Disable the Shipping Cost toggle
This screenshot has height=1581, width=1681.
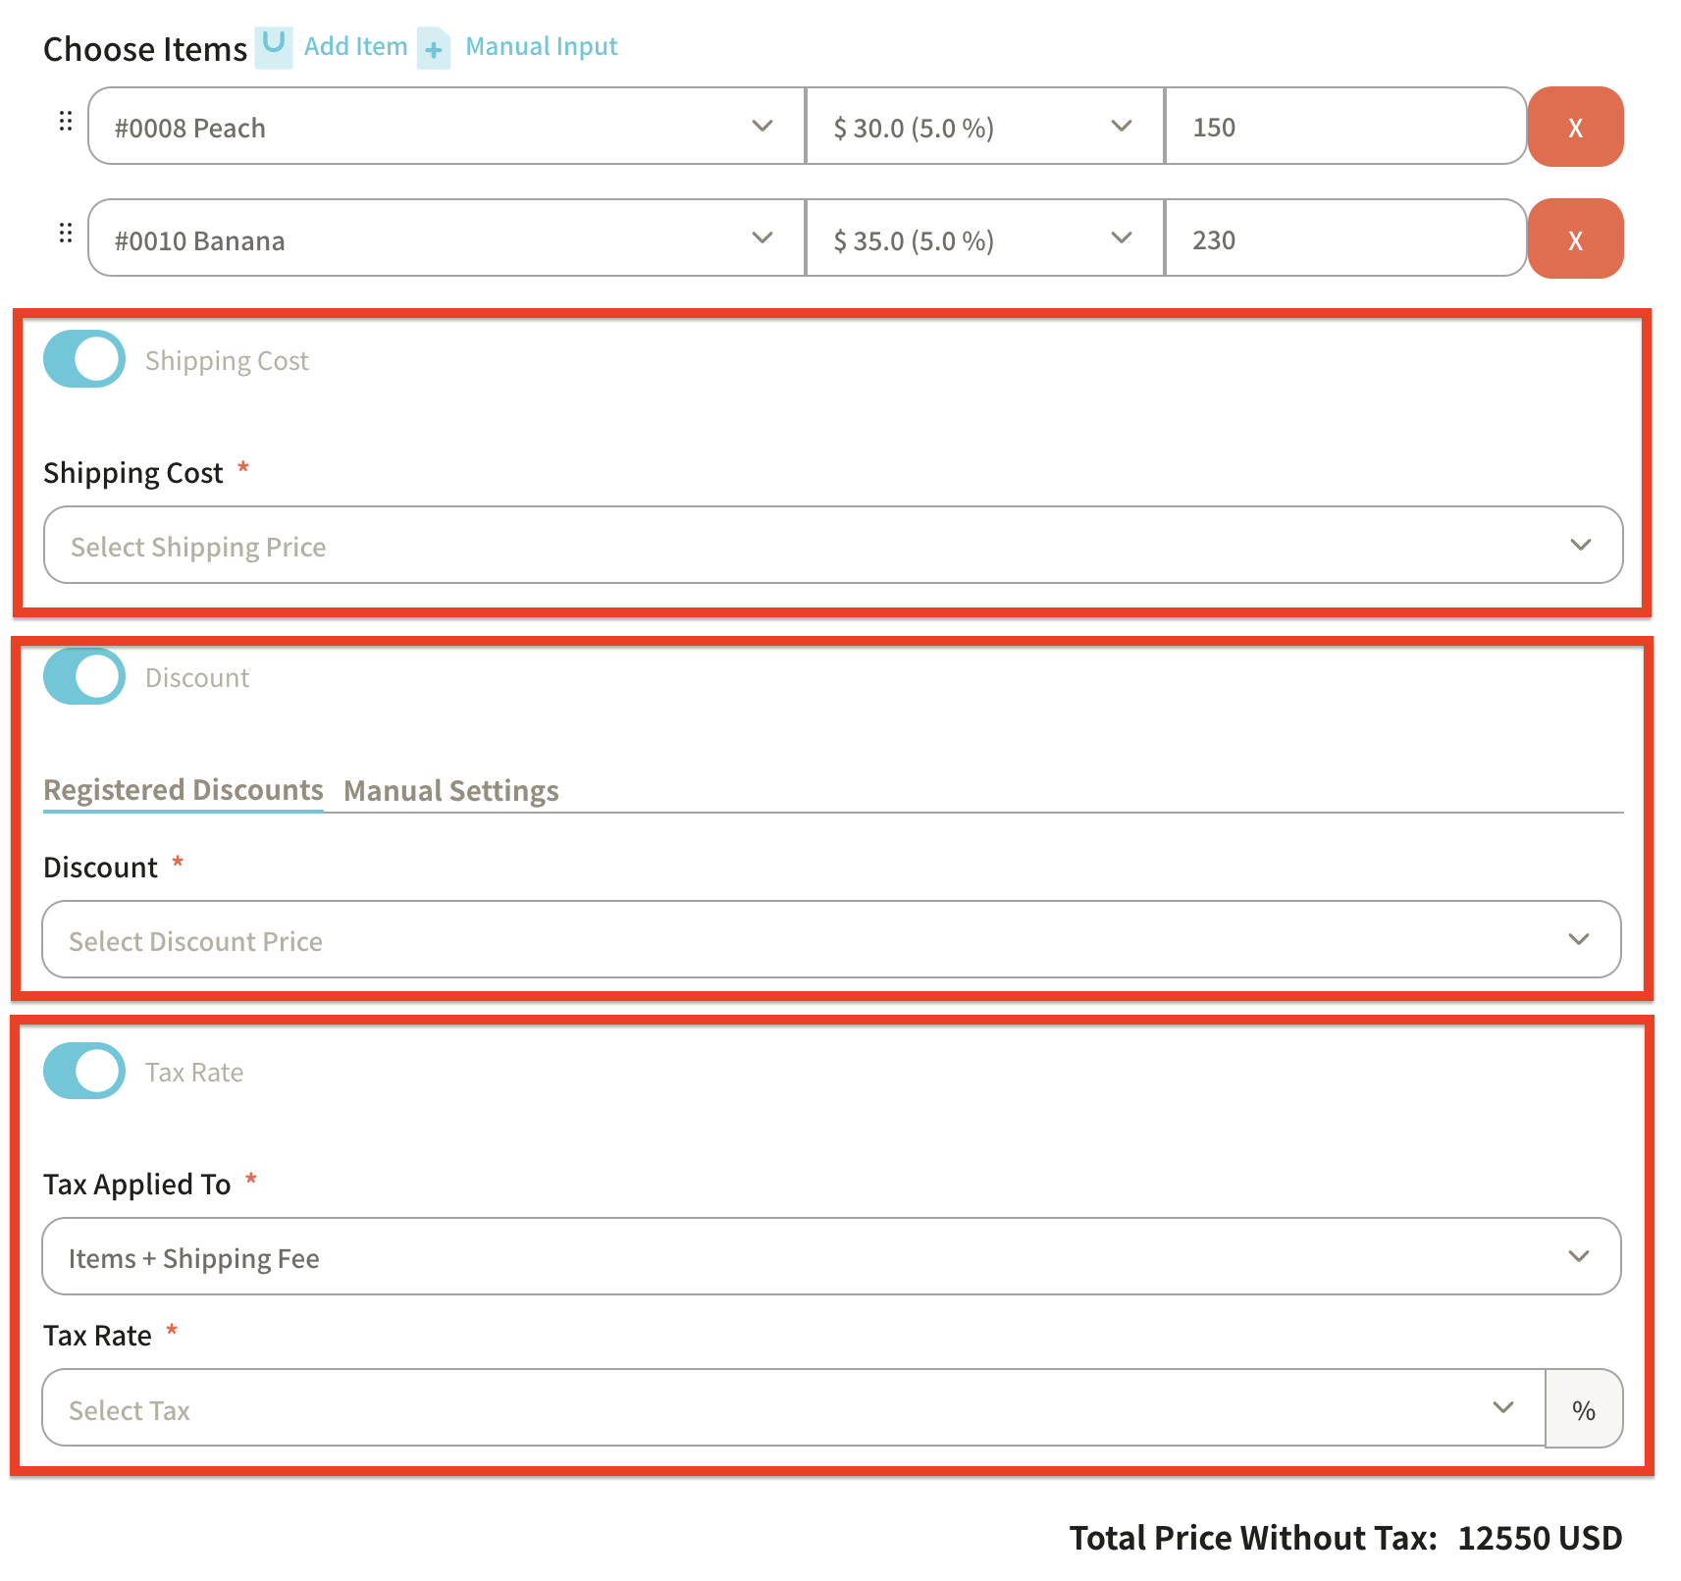click(84, 359)
